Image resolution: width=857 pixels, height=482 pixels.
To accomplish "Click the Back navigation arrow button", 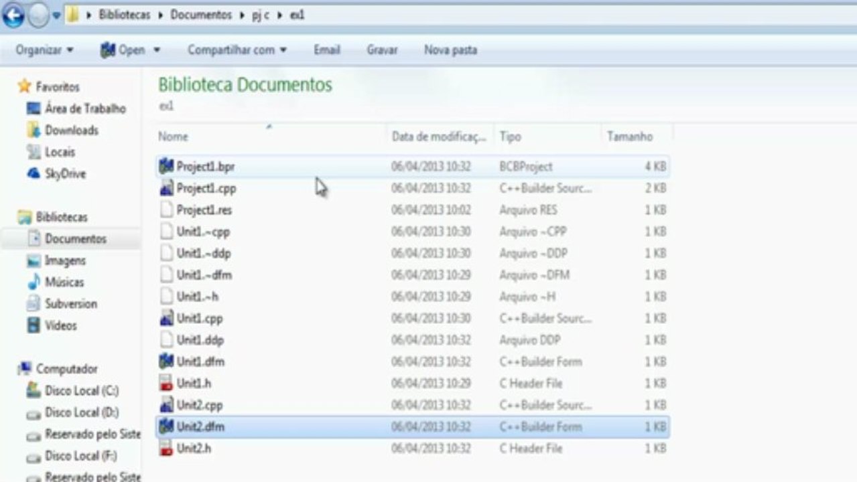I will [x=13, y=15].
